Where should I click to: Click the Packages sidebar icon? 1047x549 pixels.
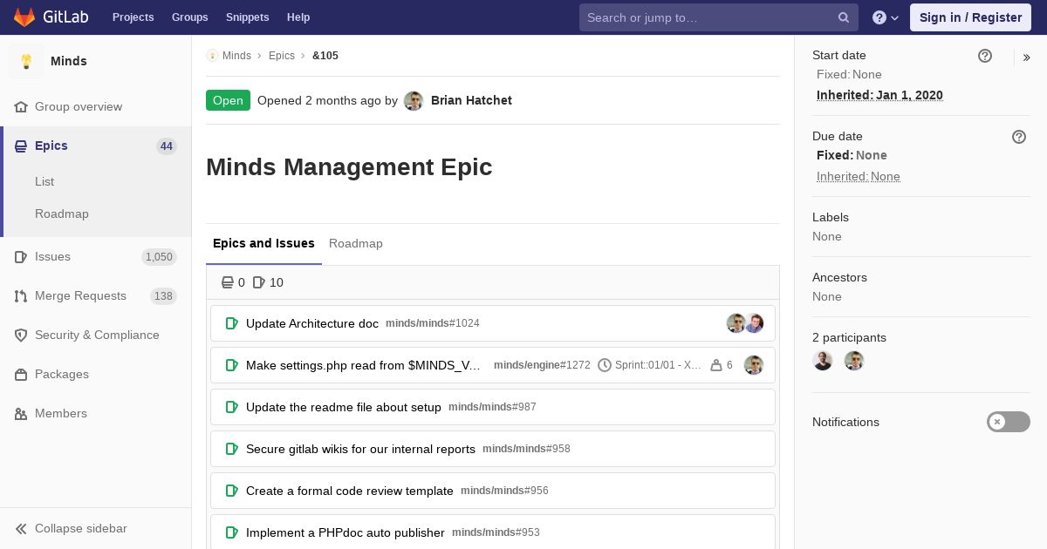click(x=21, y=375)
